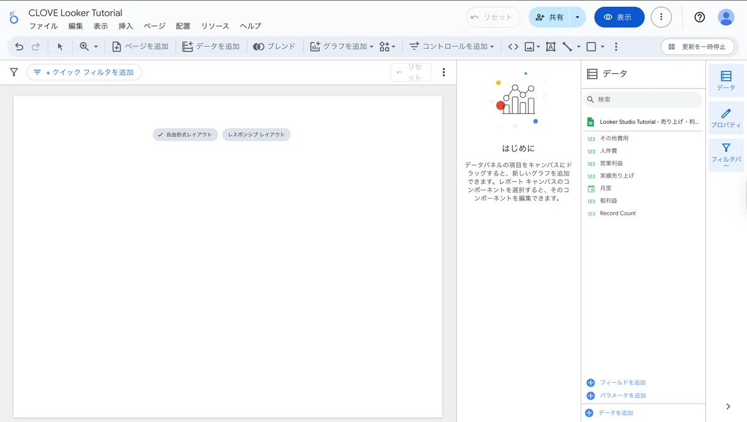Open the 表示 menu in the menu bar
The height and width of the screenshot is (422, 747).
tap(101, 26)
